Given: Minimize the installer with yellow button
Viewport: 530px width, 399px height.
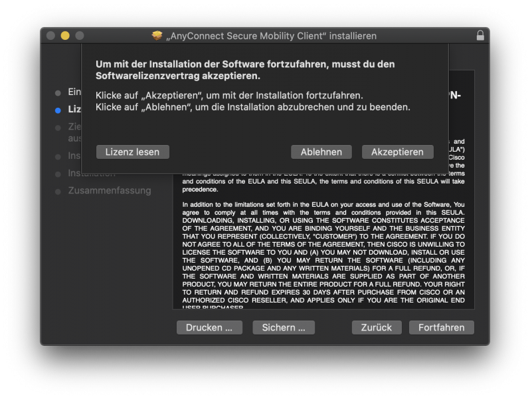Looking at the screenshot, I should 65,35.
